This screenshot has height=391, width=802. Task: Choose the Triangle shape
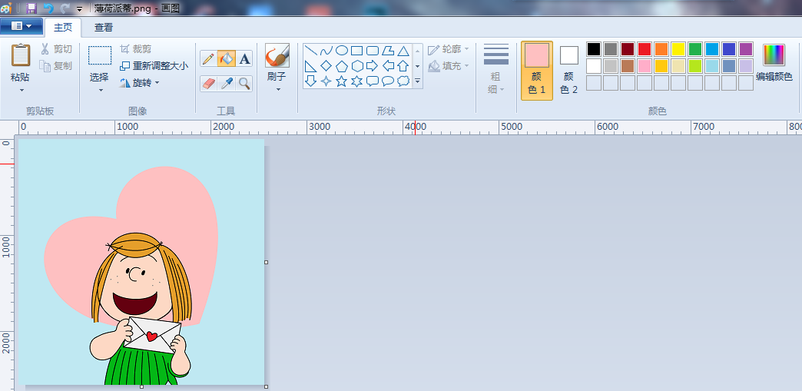[x=403, y=51]
